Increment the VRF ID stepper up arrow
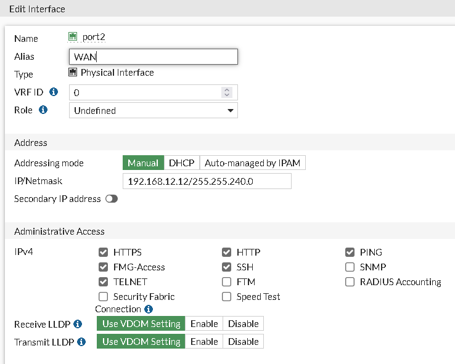Image resolution: width=455 pixels, height=364 pixels. coord(227,89)
